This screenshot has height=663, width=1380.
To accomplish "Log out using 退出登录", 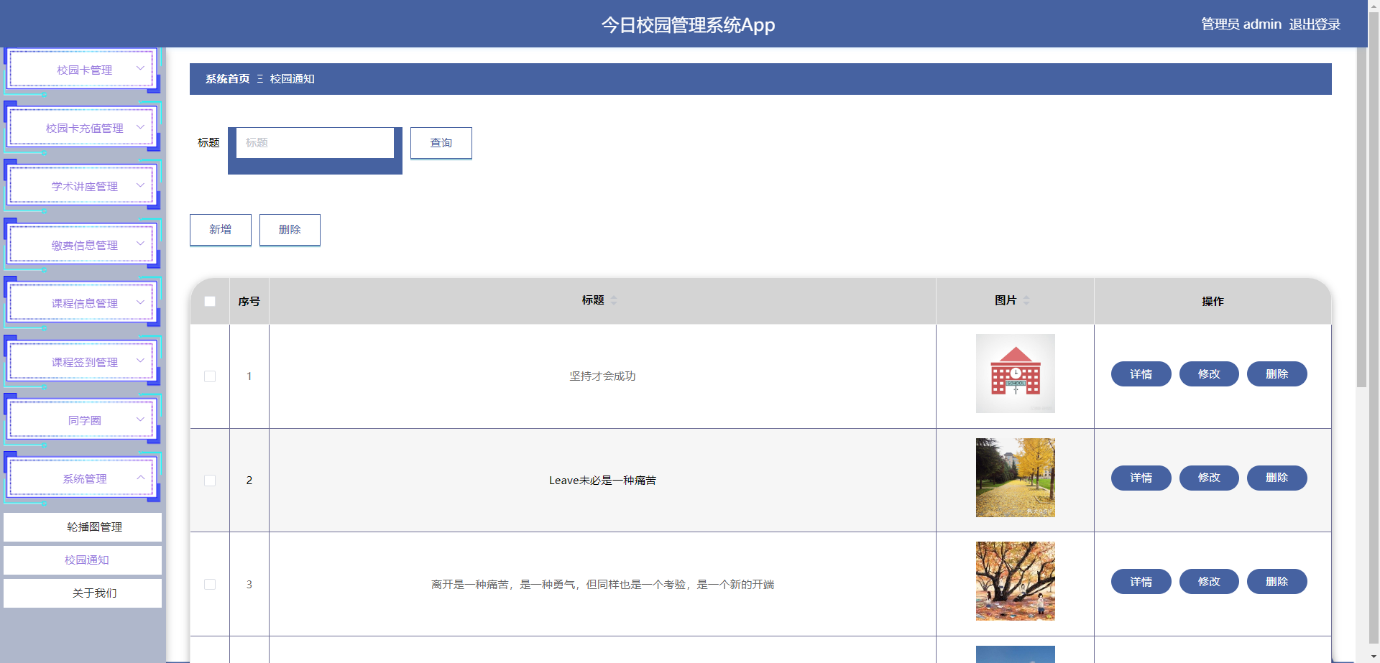I will pyautogui.click(x=1315, y=24).
